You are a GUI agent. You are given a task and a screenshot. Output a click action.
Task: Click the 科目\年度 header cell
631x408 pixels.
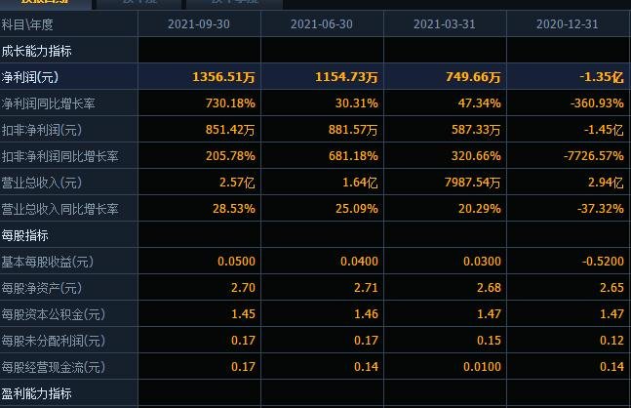point(27,24)
